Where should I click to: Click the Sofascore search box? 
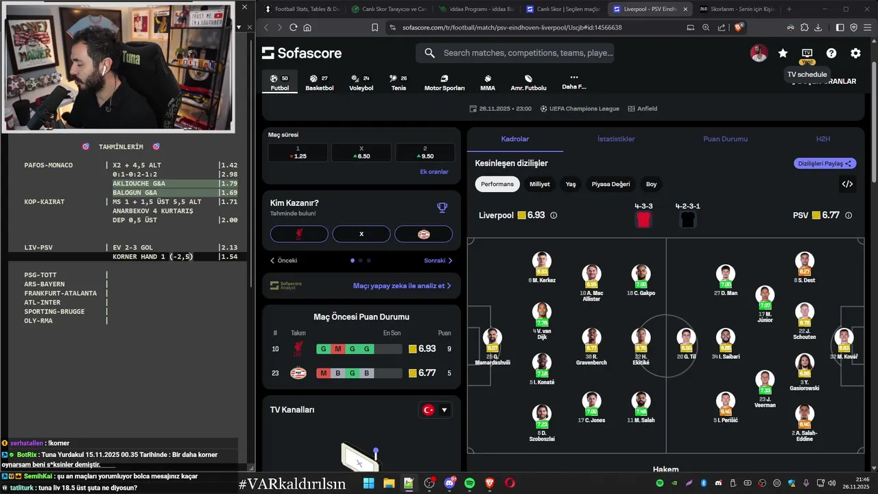pos(514,53)
